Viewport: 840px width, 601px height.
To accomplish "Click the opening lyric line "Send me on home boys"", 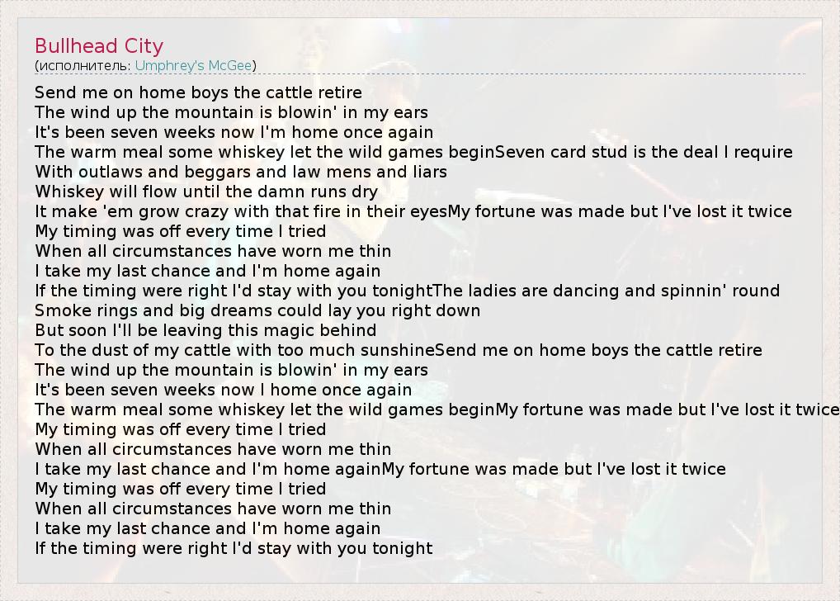I will point(198,92).
